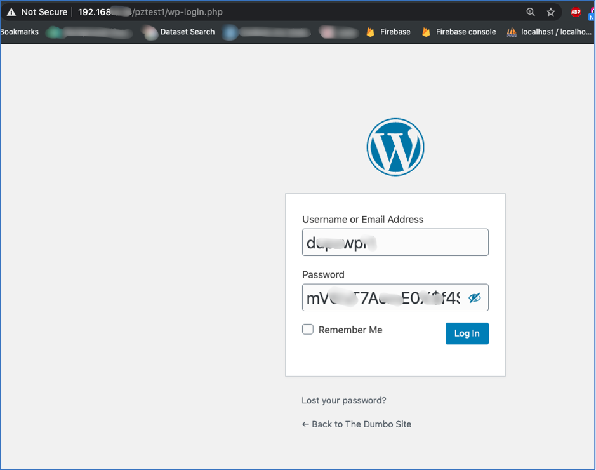Toggle password visibility eye icon
Image resolution: width=596 pixels, height=470 pixels.
pos(474,298)
